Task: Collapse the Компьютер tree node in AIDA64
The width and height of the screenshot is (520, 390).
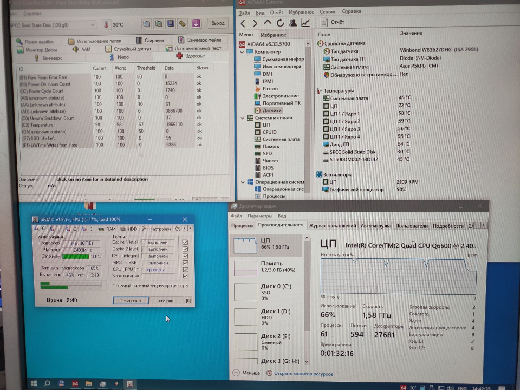Action: pyautogui.click(x=242, y=52)
